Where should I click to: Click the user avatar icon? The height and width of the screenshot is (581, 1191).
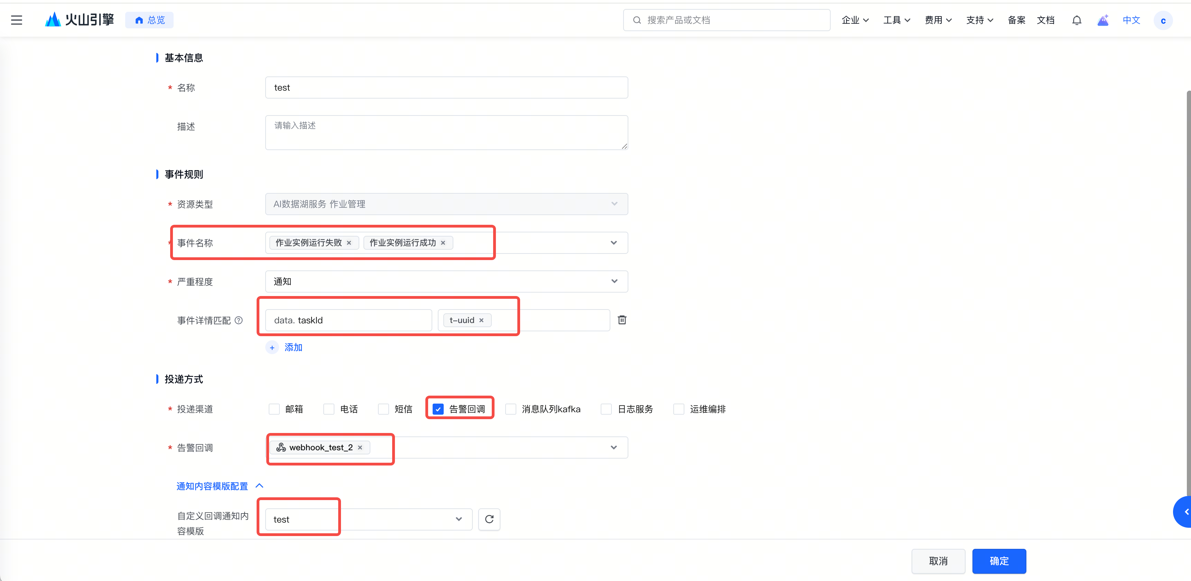(x=1163, y=20)
